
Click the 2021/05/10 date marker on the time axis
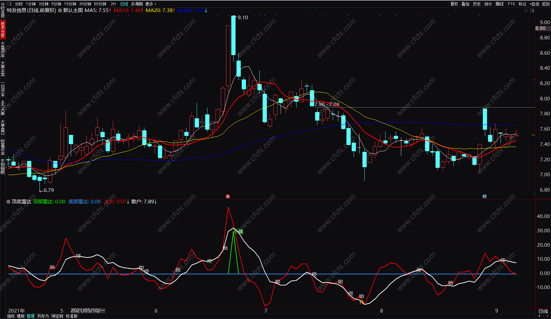point(88,311)
